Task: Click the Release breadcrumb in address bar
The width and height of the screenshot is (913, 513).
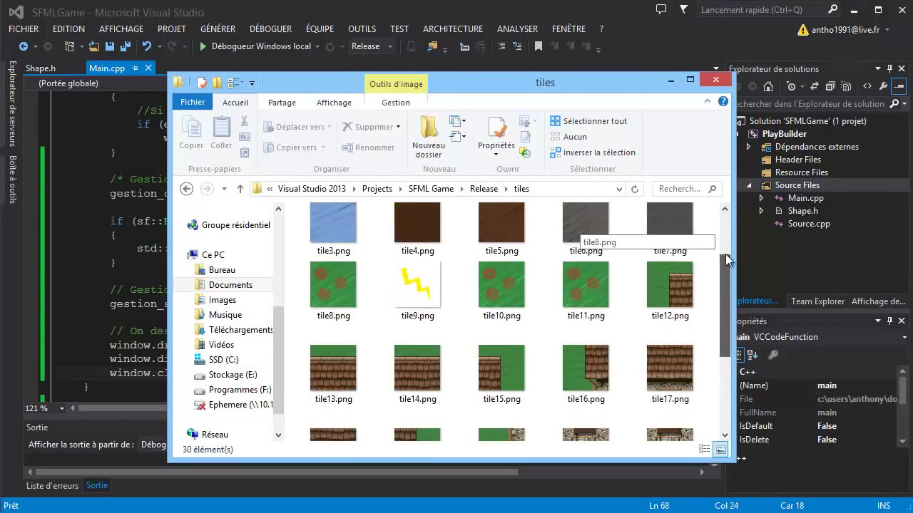Action: click(x=484, y=189)
